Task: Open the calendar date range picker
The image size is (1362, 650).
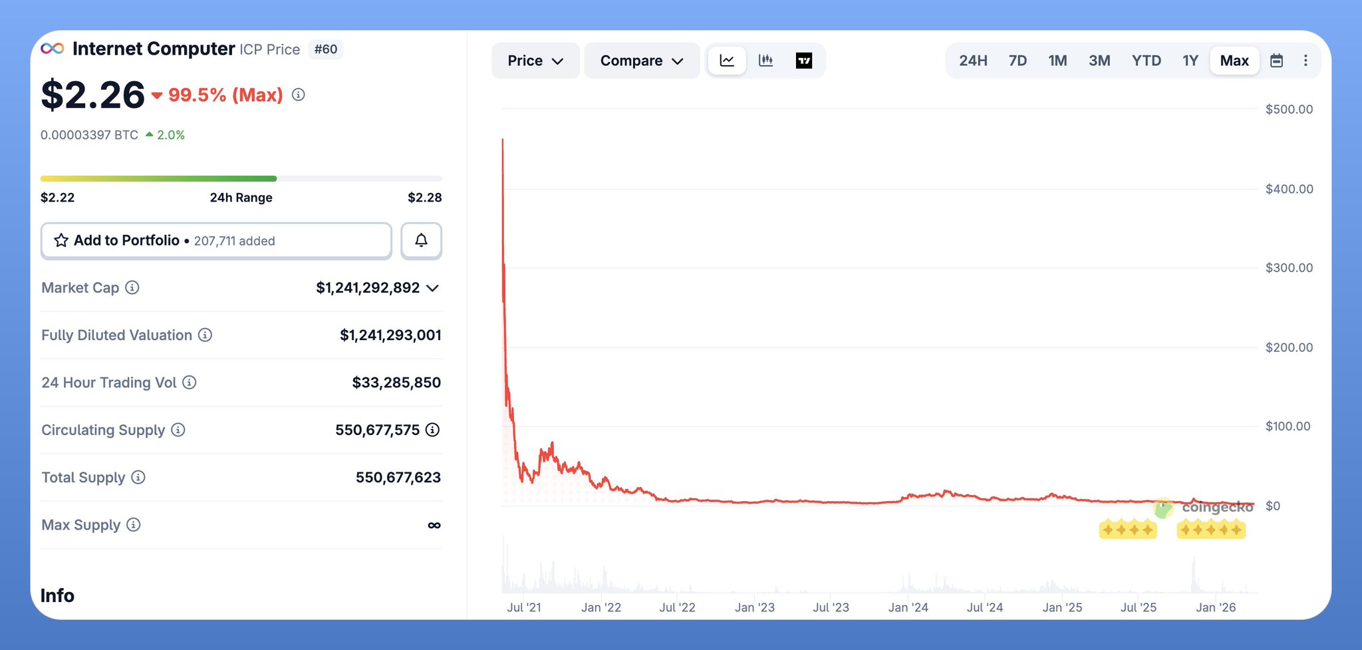Action: pyautogui.click(x=1276, y=61)
